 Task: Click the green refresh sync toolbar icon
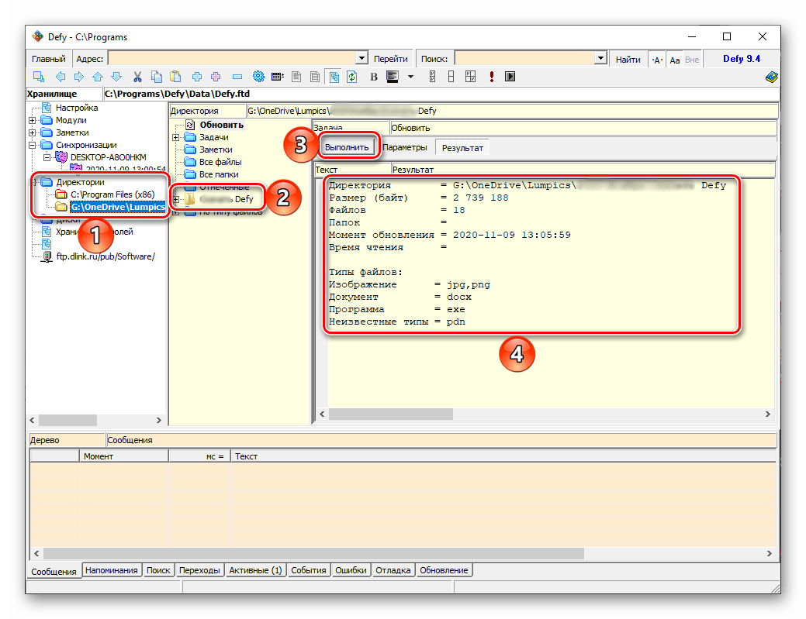(x=351, y=77)
